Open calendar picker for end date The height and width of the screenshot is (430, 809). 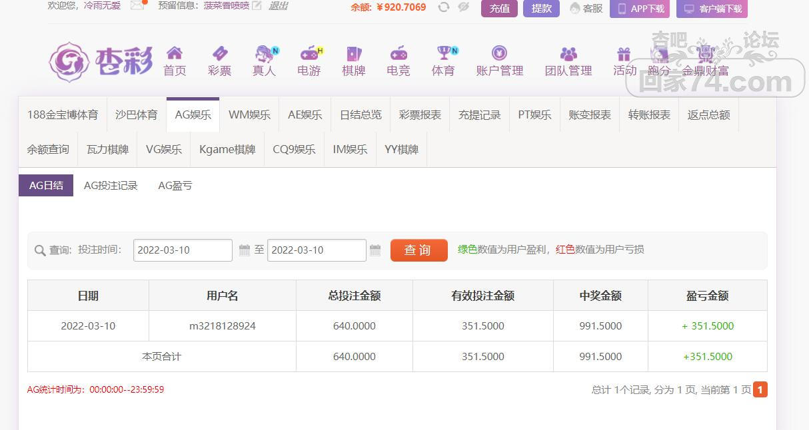(375, 250)
